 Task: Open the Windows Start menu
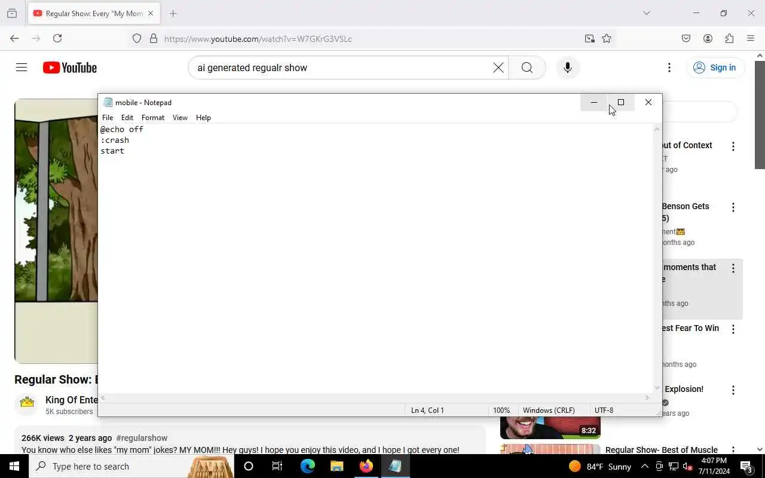click(x=14, y=466)
